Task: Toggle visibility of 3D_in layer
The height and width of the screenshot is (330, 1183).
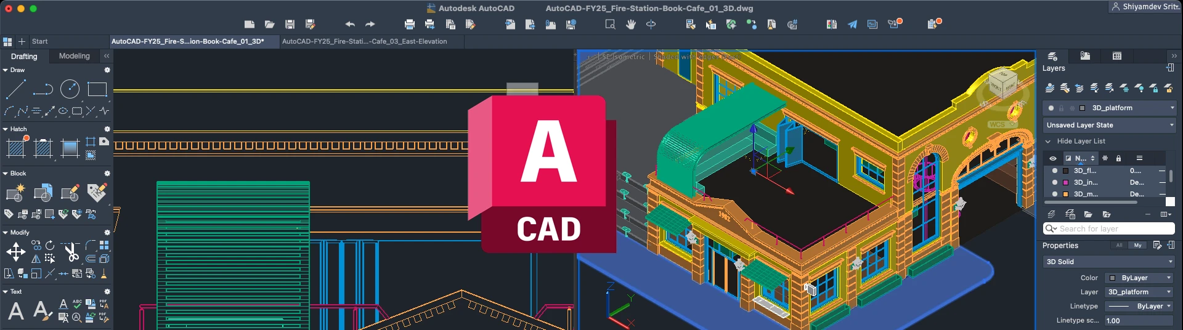Action: coord(1054,183)
